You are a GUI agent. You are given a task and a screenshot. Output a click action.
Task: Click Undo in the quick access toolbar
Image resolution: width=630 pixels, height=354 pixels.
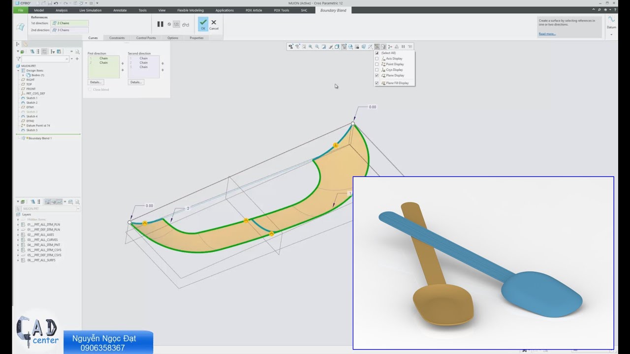pyautogui.click(x=56, y=3)
